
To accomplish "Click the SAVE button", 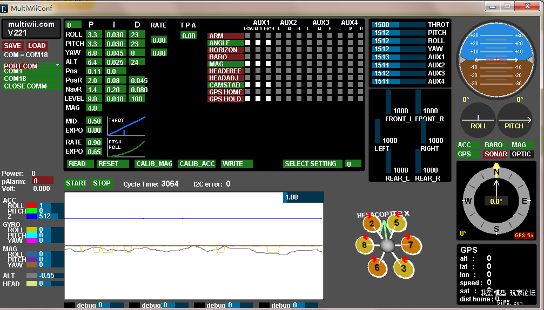I will [12, 46].
